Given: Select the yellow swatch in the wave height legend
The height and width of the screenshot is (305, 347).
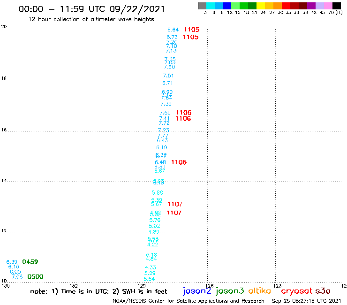Looking at the screenshot, I should [261, 6].
